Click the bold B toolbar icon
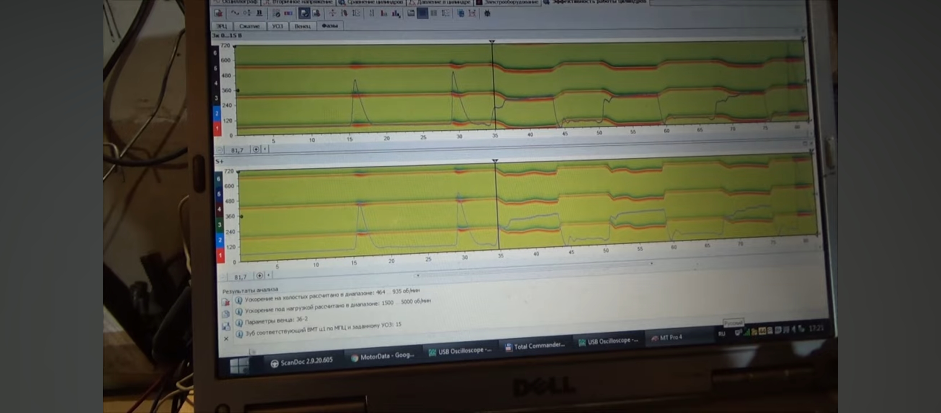The height and width of the screenshot is (413, 941). pos(259,13)
